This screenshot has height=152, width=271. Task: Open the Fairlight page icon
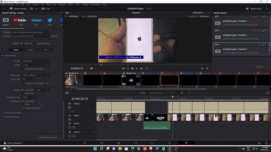tap(169, 143)
